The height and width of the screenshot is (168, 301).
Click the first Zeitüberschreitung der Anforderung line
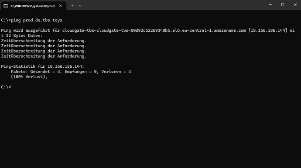point(44,41)
